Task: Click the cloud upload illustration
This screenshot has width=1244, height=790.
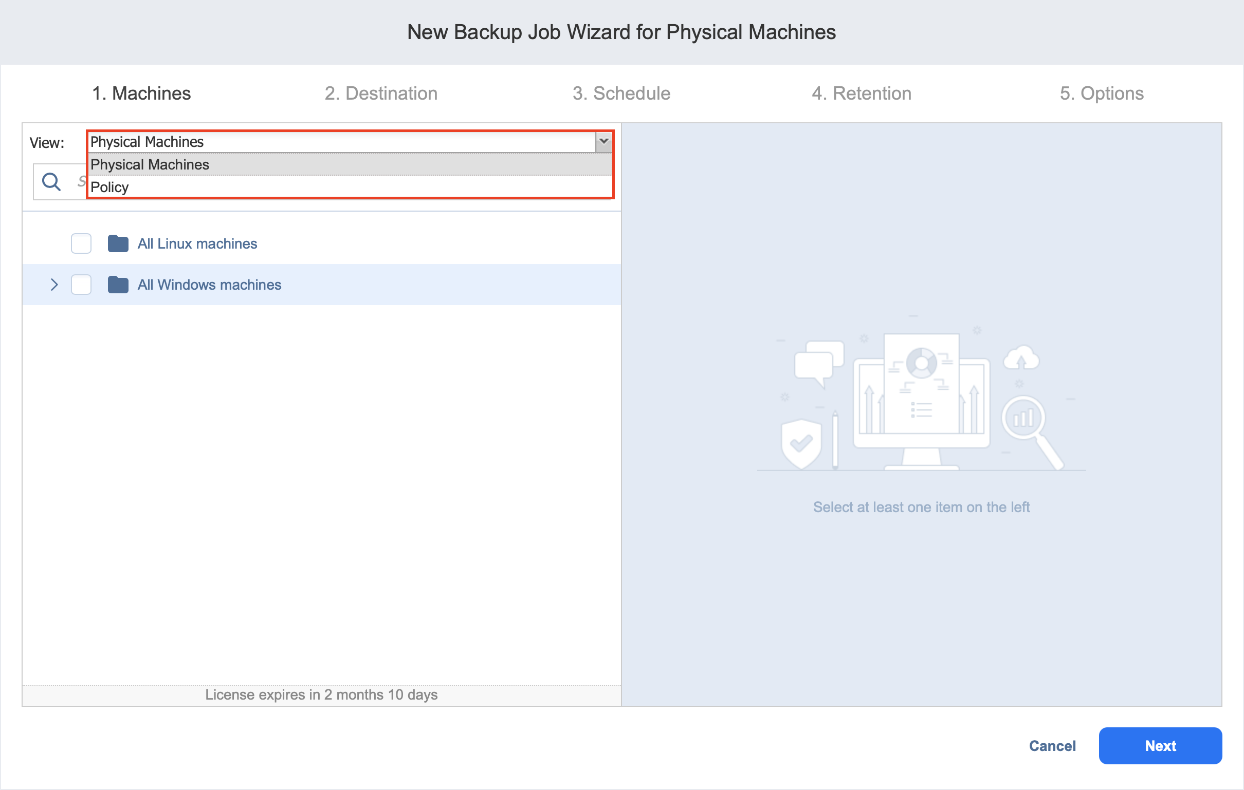Action: click(x=1021, y=358)
